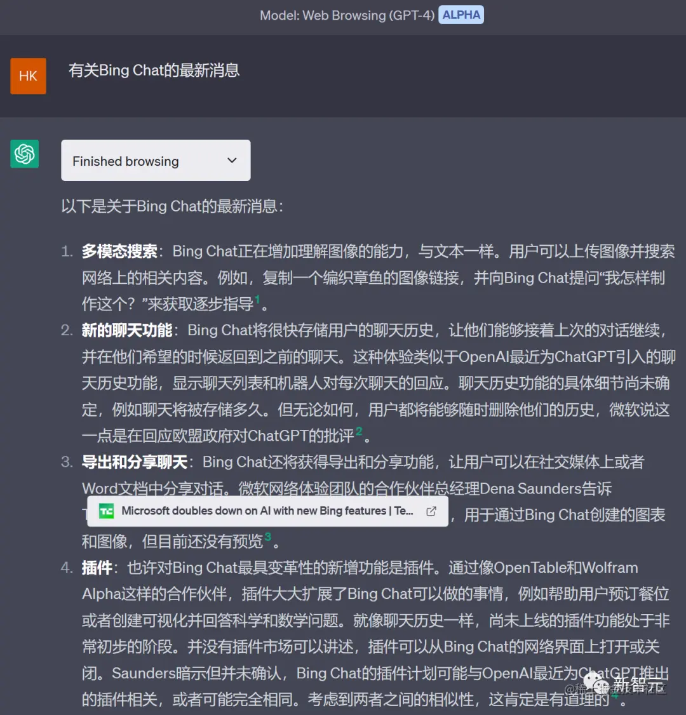Click the chevron on the Finished browsing panel
The height and width of the screenshot is (715, 686).
coord(232,161)
